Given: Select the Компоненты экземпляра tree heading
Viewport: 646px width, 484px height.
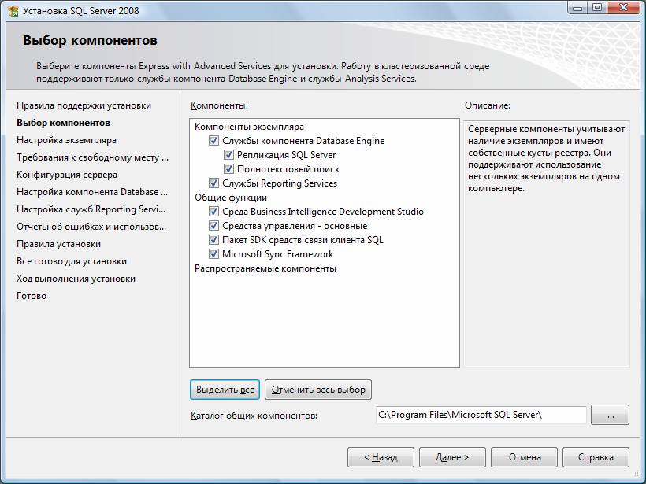Looking at the screenshot, I should point(249,127).
